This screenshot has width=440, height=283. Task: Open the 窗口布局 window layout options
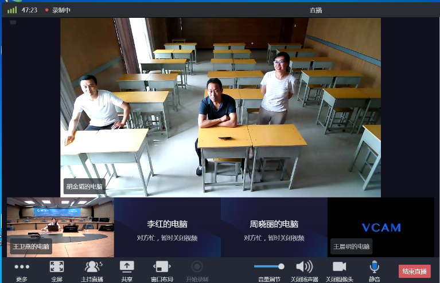(x=162, y=267)
